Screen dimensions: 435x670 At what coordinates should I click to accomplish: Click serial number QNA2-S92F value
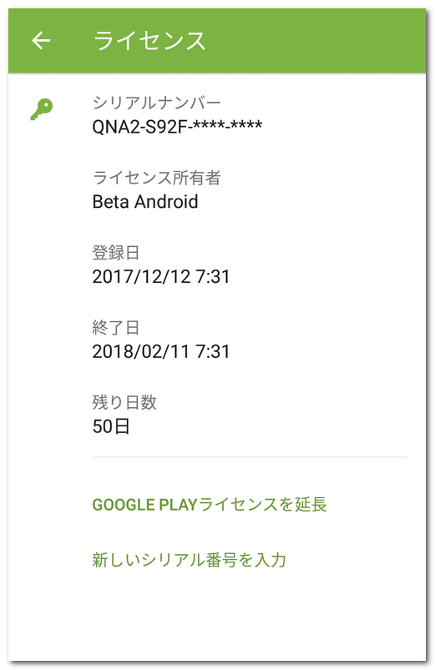[177, 127]
